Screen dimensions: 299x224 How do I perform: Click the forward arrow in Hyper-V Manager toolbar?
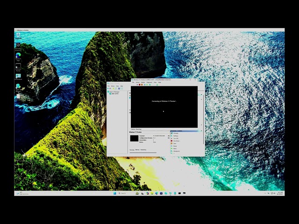click(110, 88)
